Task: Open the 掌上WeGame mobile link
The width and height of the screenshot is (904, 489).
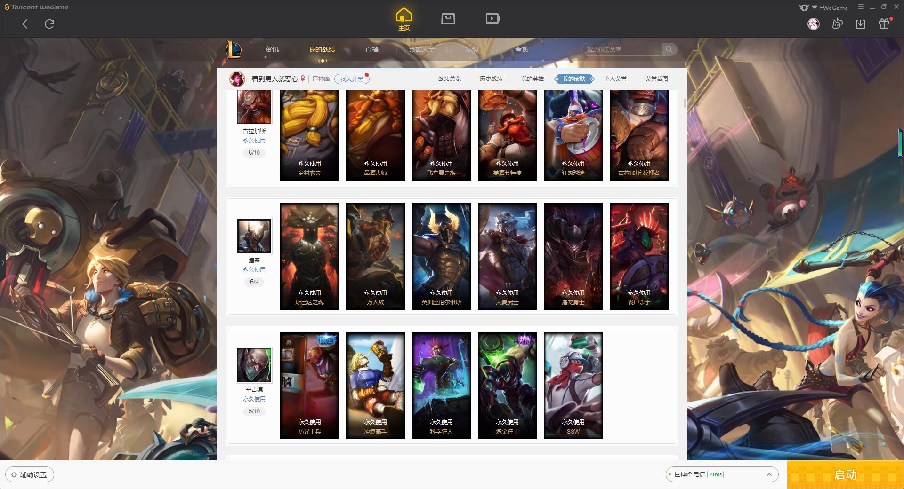Action: click(824, 8)
